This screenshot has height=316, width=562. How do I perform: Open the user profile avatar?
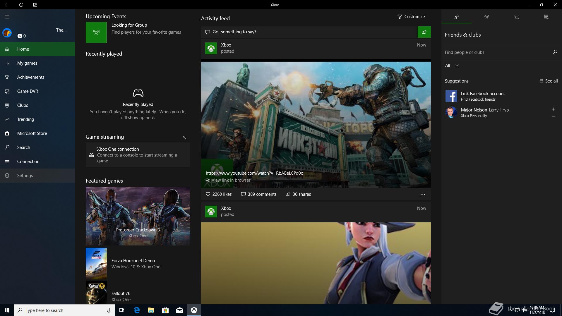coord(7,33)
